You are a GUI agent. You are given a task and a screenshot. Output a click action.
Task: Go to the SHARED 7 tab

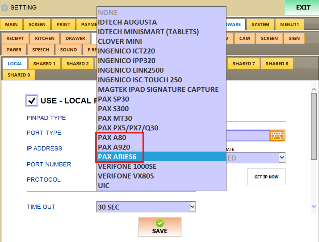click(244, 64)
